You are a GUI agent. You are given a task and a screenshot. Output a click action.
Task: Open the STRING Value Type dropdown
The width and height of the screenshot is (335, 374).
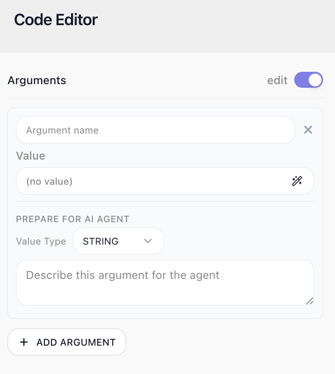tap(119, 241)
